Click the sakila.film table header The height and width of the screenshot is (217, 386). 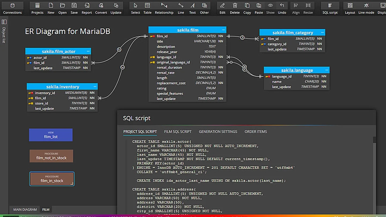[x=187, y=30]
